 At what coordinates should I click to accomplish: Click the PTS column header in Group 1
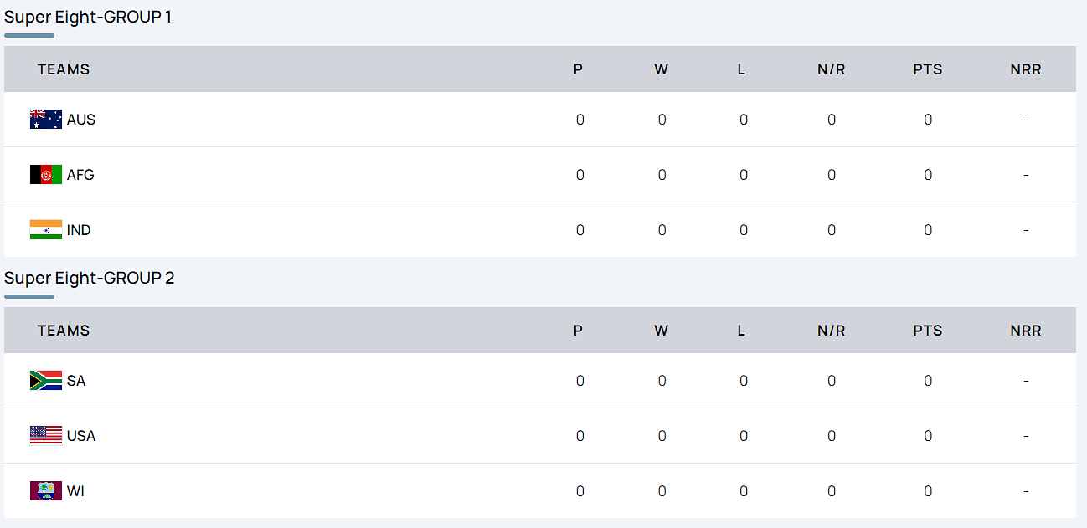click(928, 69)
